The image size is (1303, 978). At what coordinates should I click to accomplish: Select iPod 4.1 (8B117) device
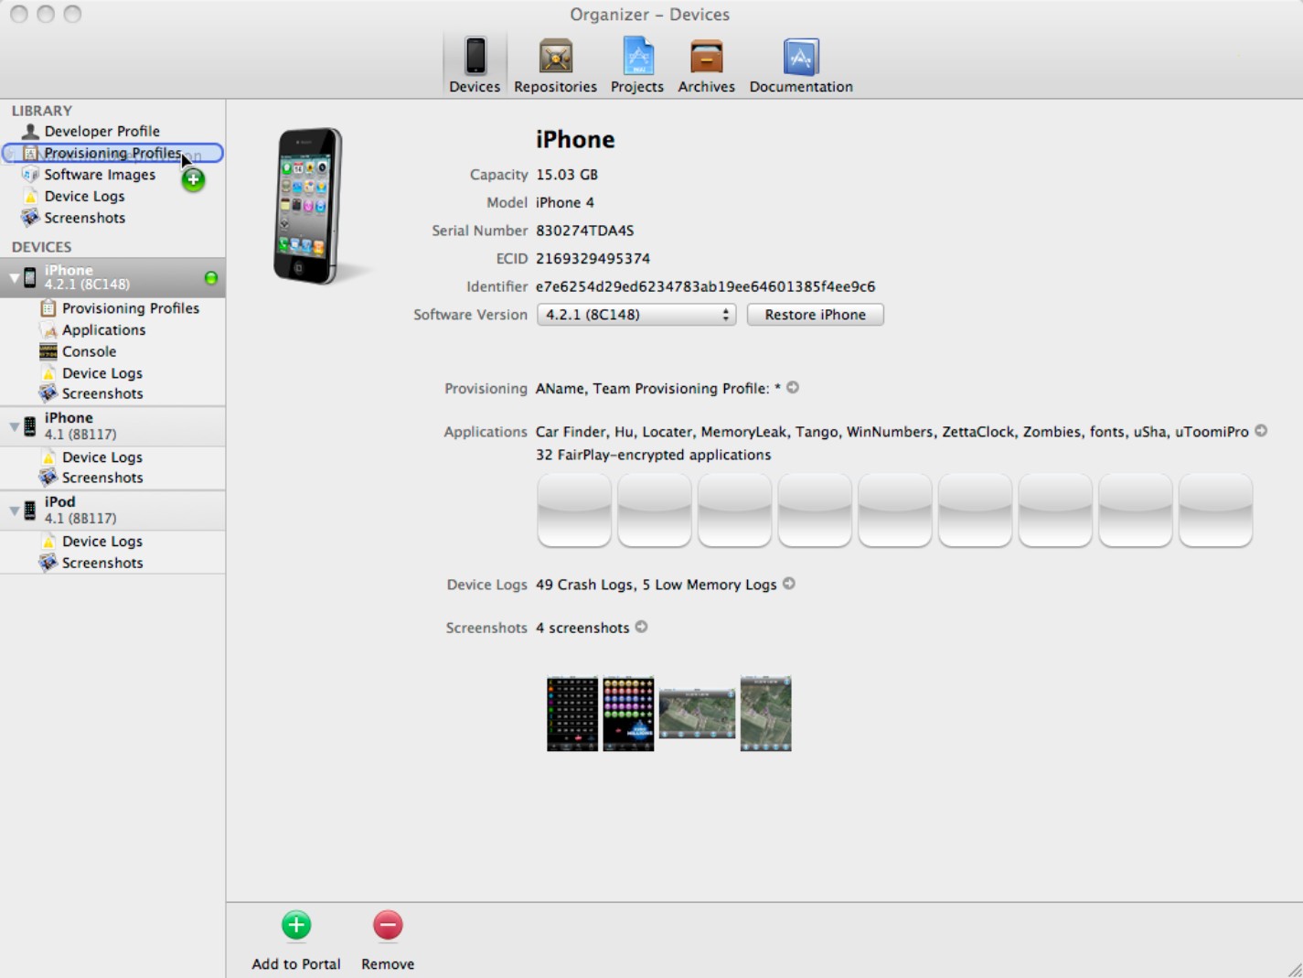click(x=112, y=510)
